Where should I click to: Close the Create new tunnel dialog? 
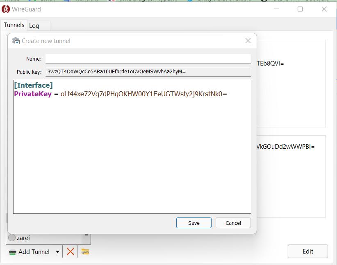pyautogui.click(x=248, y=41)
